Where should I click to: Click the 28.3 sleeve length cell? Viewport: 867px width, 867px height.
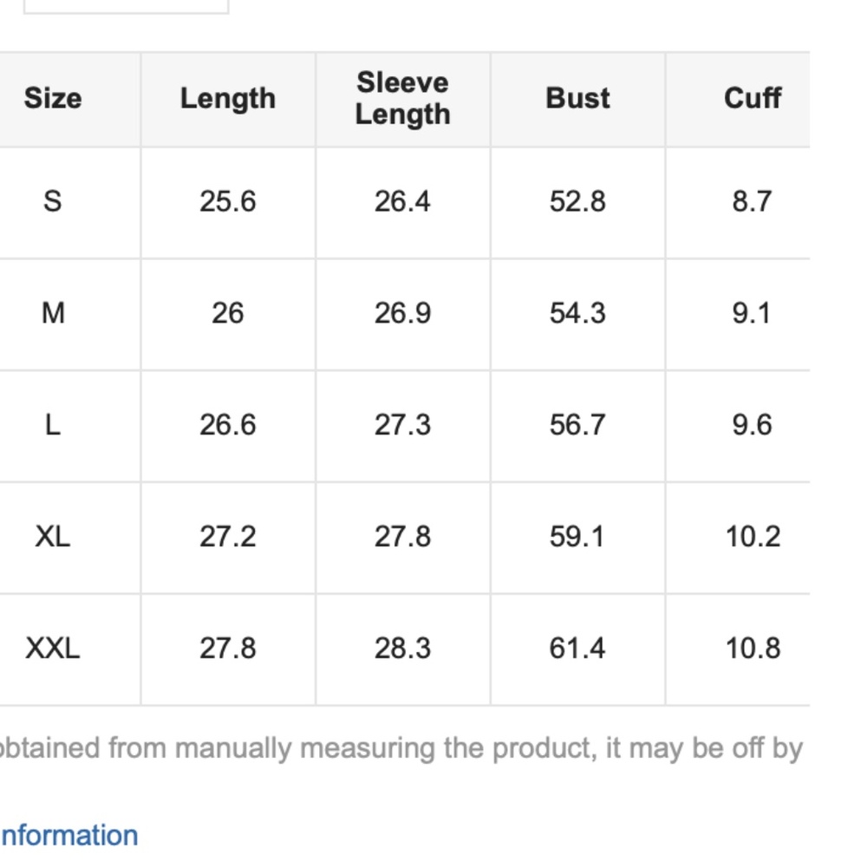[402, 649]
